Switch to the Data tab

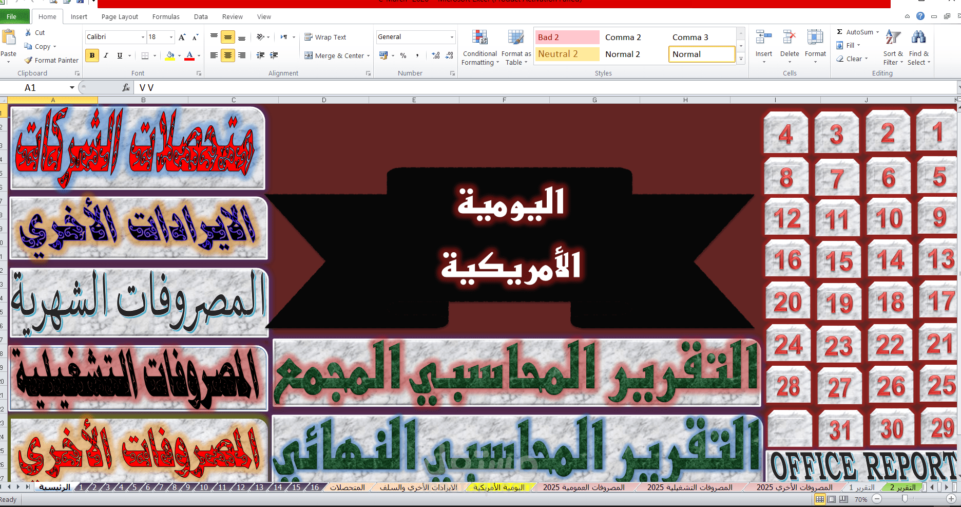(x=201, y=16)
